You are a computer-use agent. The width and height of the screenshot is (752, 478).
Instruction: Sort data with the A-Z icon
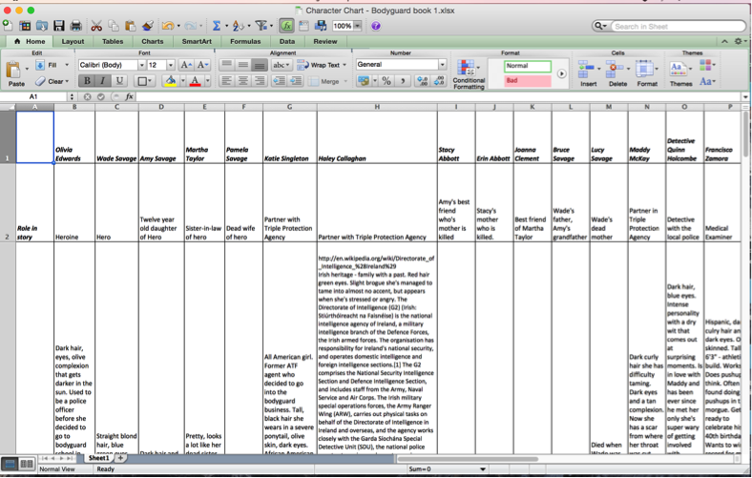(x=238, y=26)
